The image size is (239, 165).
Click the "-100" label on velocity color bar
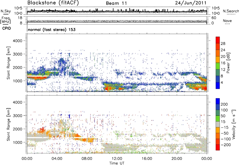(x=226, y=139)
